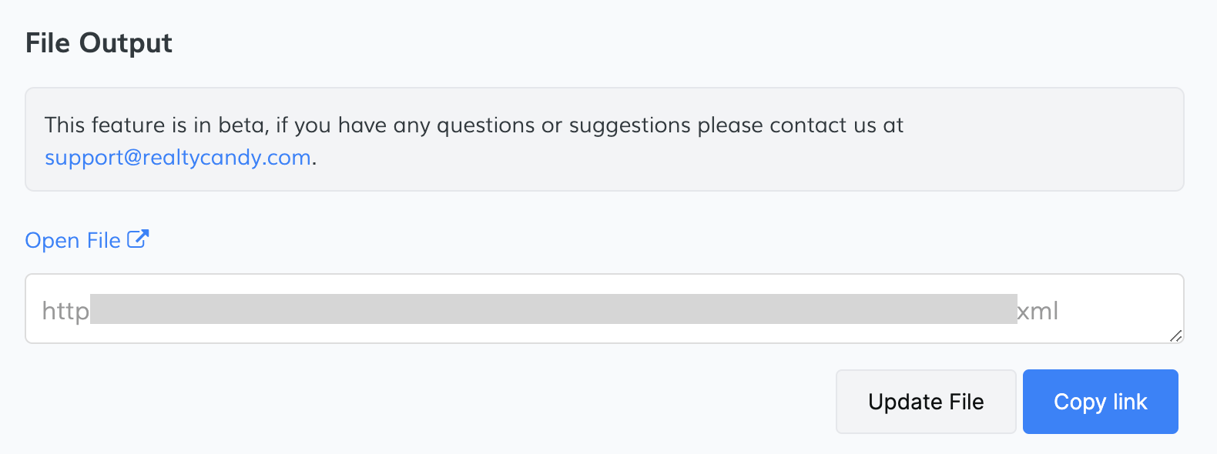
Task: Click the word 'beta' in the notice
Action: click(243, 125)
